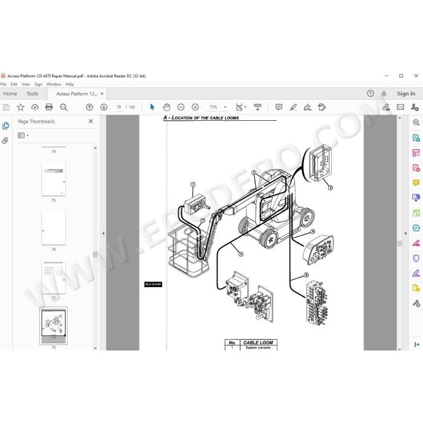Open the attachments paperclip pane
The width and height of the screenshot is (423, 423).
(5, 141)
